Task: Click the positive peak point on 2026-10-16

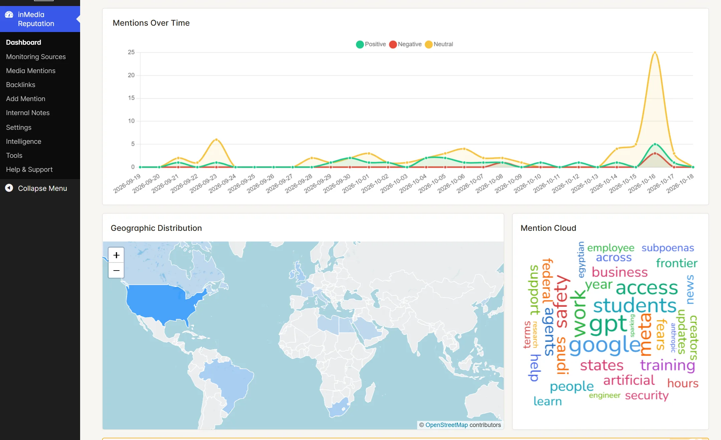Action: [x=655, y=144]
